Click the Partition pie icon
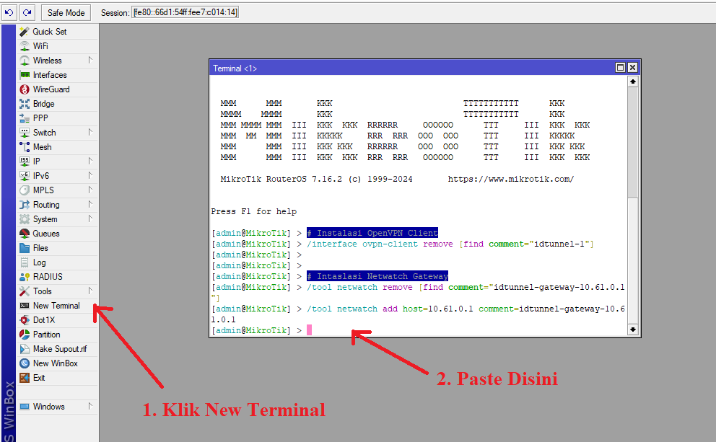The image size is (716, 442). click(25, 335)
